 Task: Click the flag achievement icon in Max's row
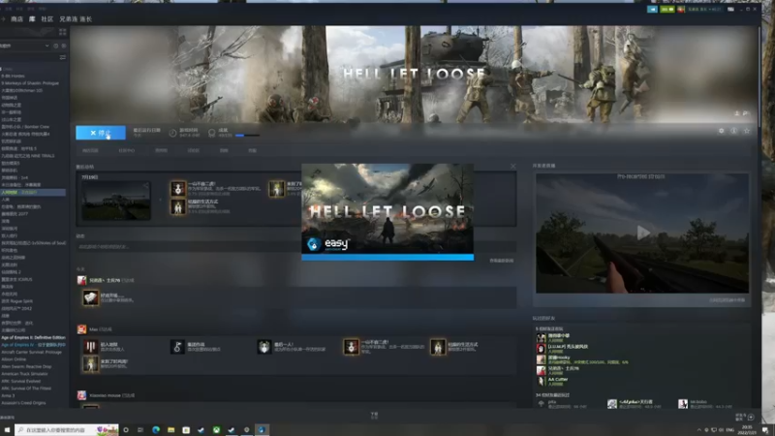tap(177, 347)
